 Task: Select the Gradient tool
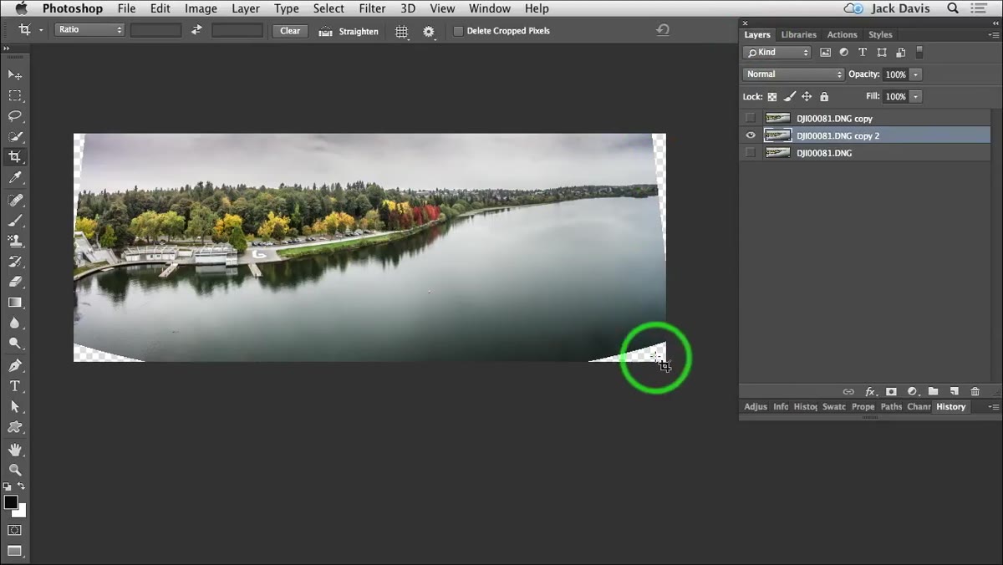(x=14, y=303)
